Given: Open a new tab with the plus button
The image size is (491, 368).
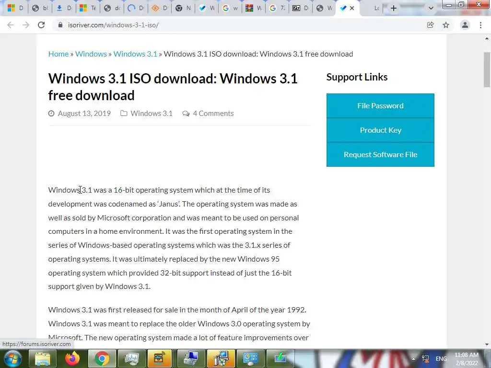Looking at the screenshot, I should [x=394, y=8].
